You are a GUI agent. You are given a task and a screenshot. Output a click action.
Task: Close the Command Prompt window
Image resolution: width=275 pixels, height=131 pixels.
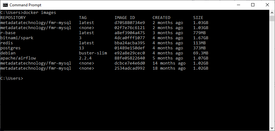click(267, 5)
